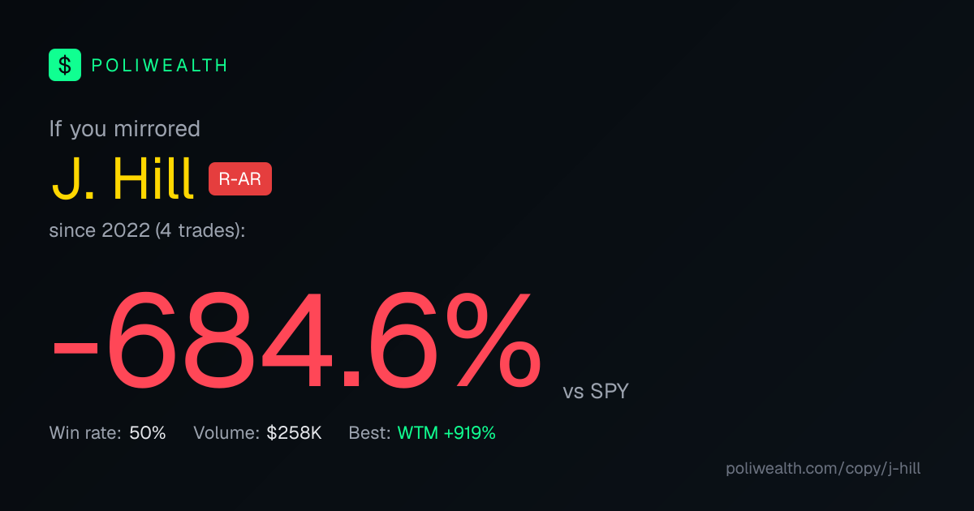Image resolution: width=974 pixels, height=511 pixels.
Task: Click the green dollar sign logo icon
Action: (65, 65)
